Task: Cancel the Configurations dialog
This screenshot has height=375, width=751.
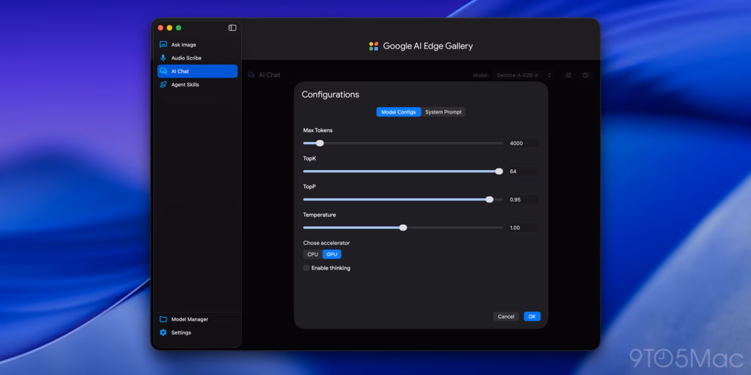Action: 506,316
